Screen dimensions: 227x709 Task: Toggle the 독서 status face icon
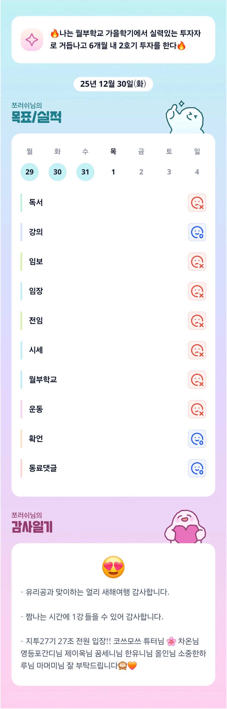click(x=197, y=203)
